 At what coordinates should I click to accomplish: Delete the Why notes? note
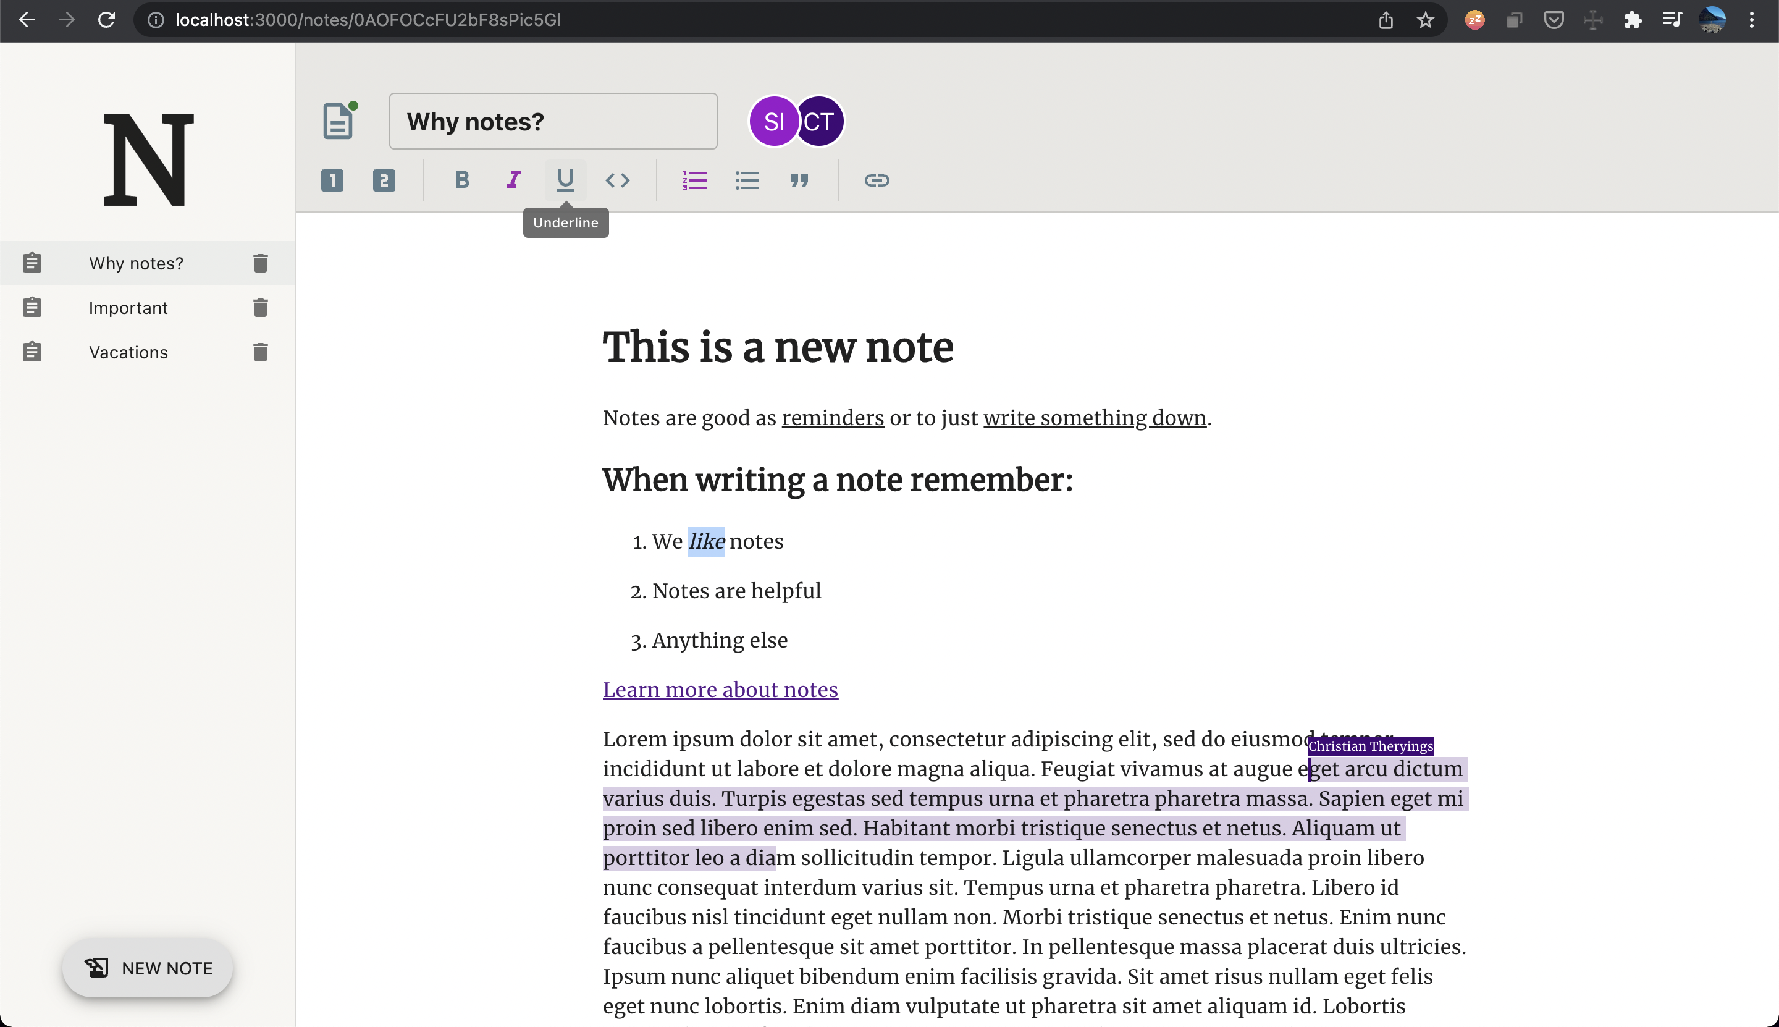[260, 263]
